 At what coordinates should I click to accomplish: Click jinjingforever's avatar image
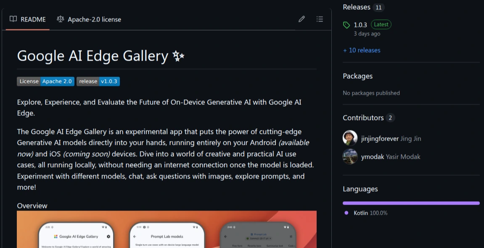(x=350, y=138)
